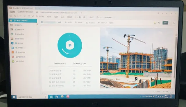The image size is (186, 107).
Task: Click the taskbar search box
Action: click(x=32, y=97)
